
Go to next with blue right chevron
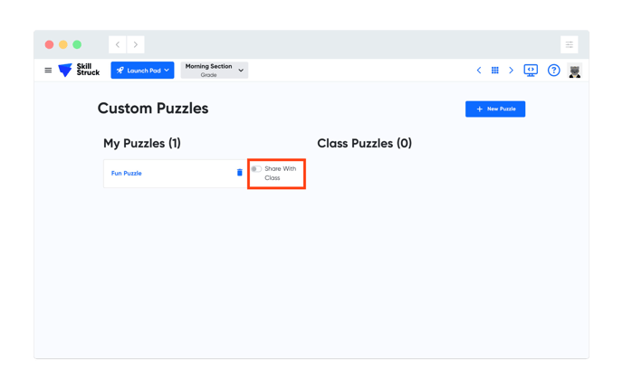point(511,71)
